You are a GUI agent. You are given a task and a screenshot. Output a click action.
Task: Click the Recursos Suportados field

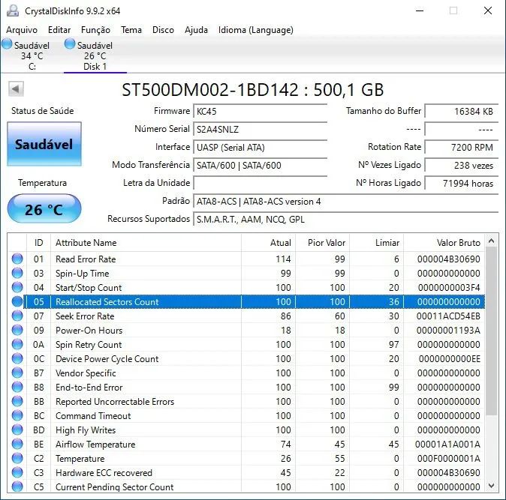tap(346, 220)
